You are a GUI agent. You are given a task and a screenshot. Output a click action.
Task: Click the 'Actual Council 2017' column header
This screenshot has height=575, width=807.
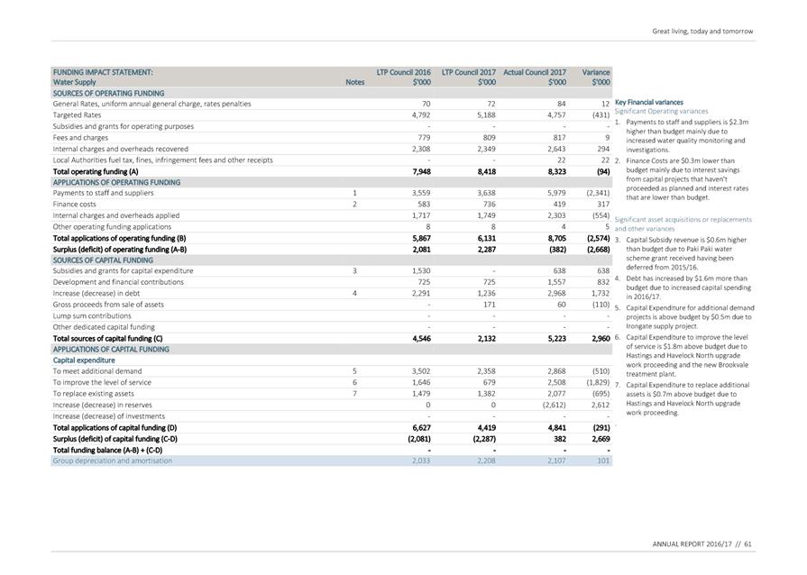point(534,72)
